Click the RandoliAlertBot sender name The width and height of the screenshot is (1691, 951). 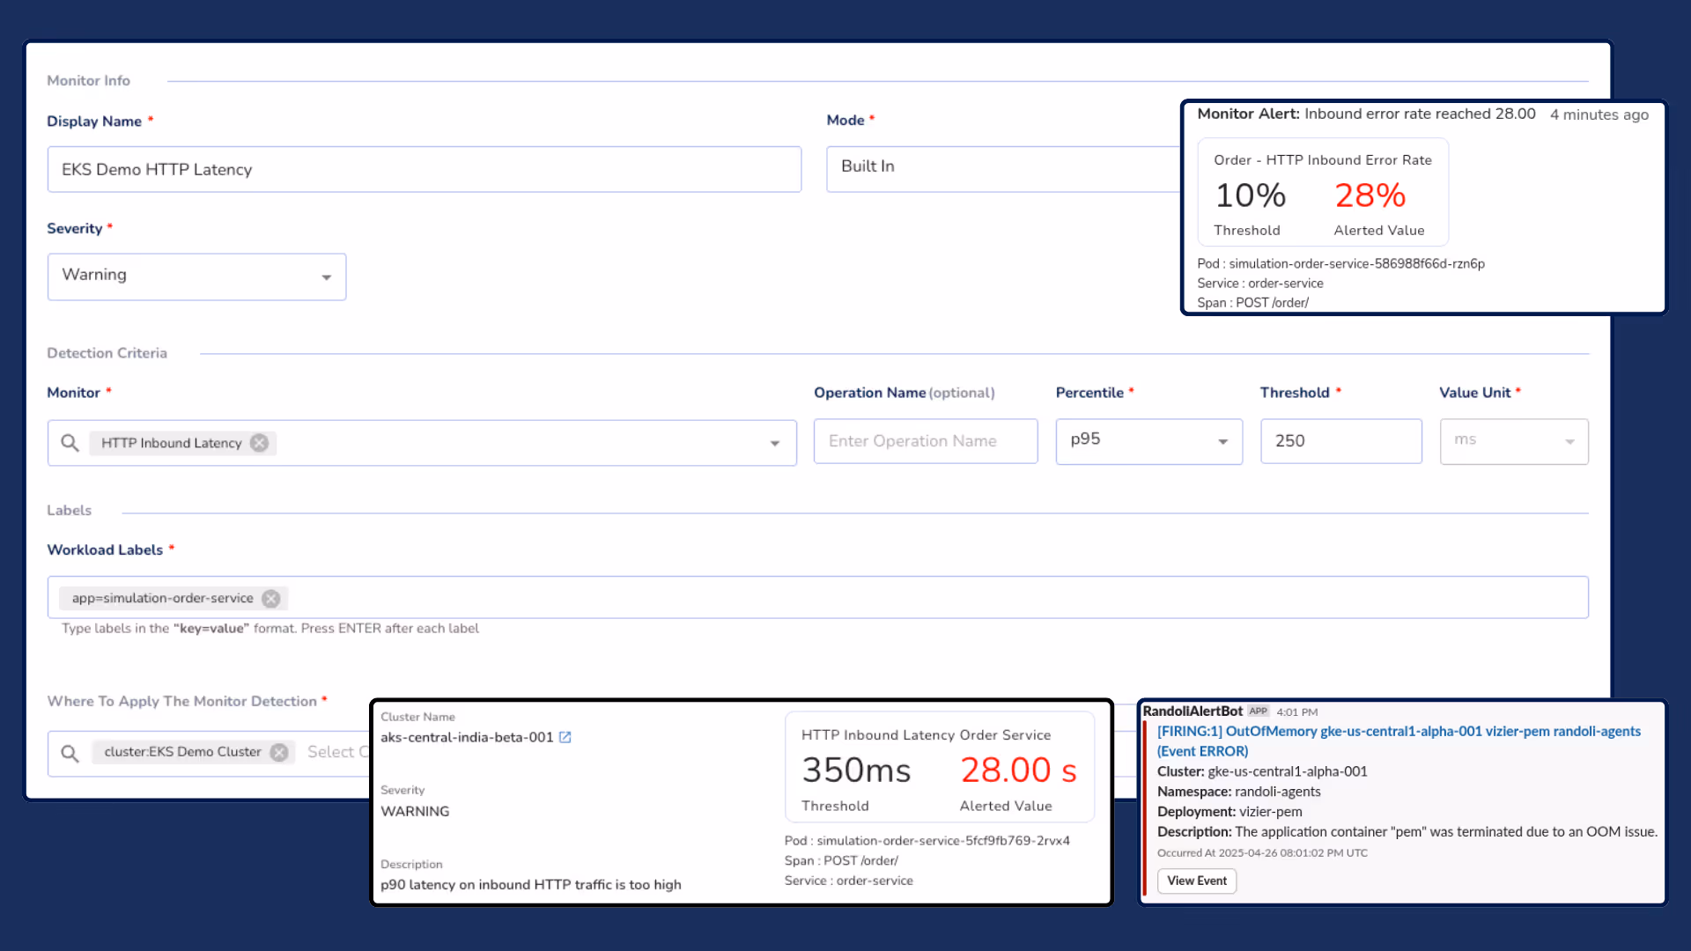pyautogui.click(x=1192, y=711)
